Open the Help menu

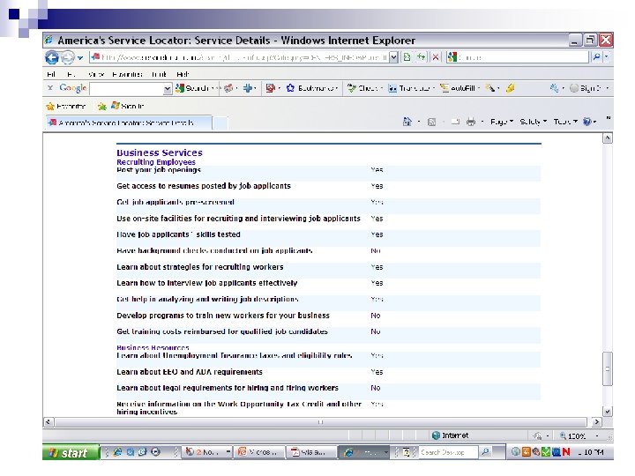click(183, 74)
